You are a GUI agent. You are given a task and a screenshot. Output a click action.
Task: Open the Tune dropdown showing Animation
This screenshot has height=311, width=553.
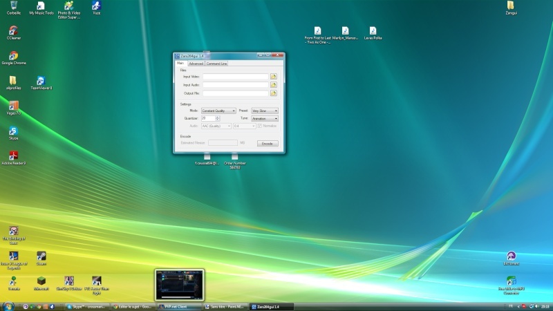click(x=265, y=118)
